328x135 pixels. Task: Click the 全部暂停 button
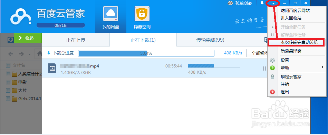point(257,53)
